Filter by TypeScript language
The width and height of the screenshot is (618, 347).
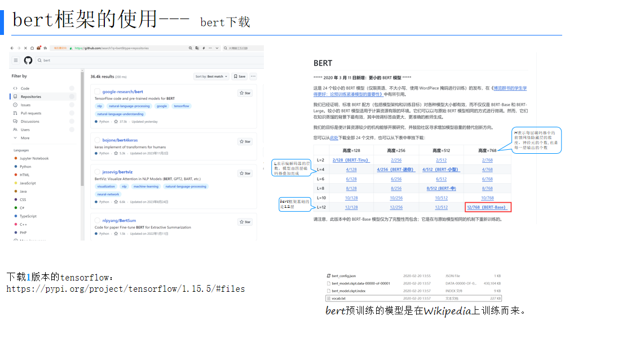25,216
